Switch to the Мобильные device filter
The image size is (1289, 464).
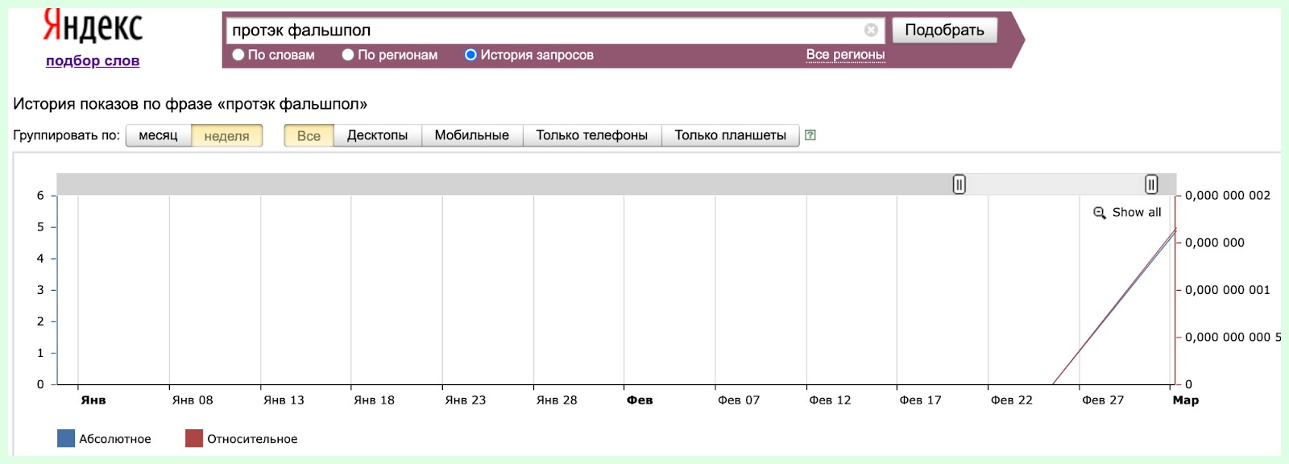(x=471, y=135)
